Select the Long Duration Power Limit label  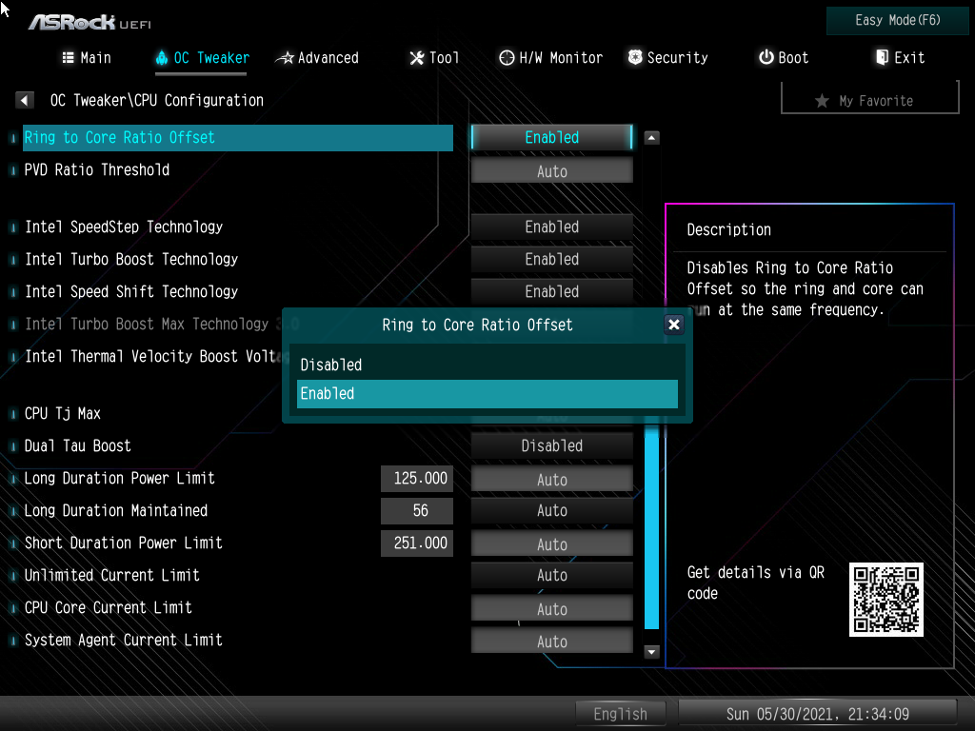point(119,478)
